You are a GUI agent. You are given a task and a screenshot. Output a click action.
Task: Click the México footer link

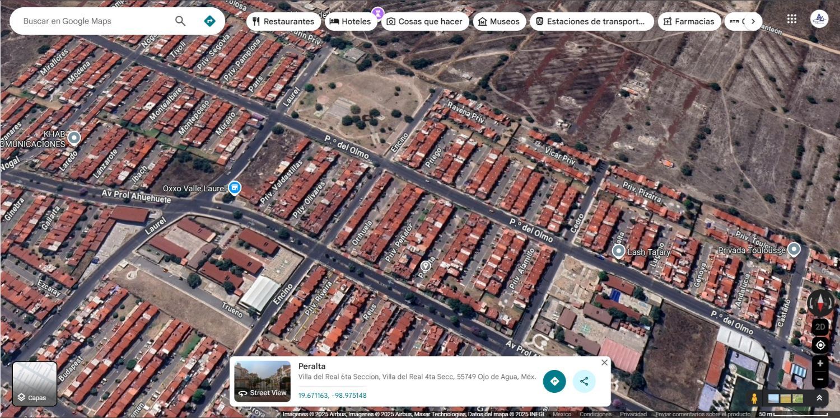click(562, 414)
